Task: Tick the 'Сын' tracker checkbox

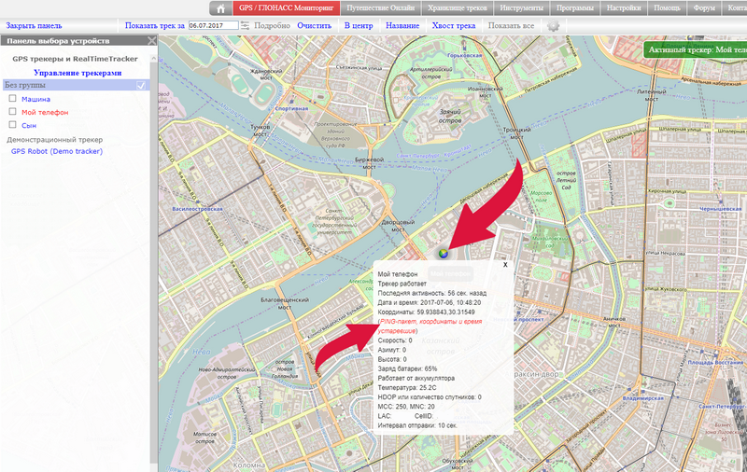Action: (x=12, y=124)
